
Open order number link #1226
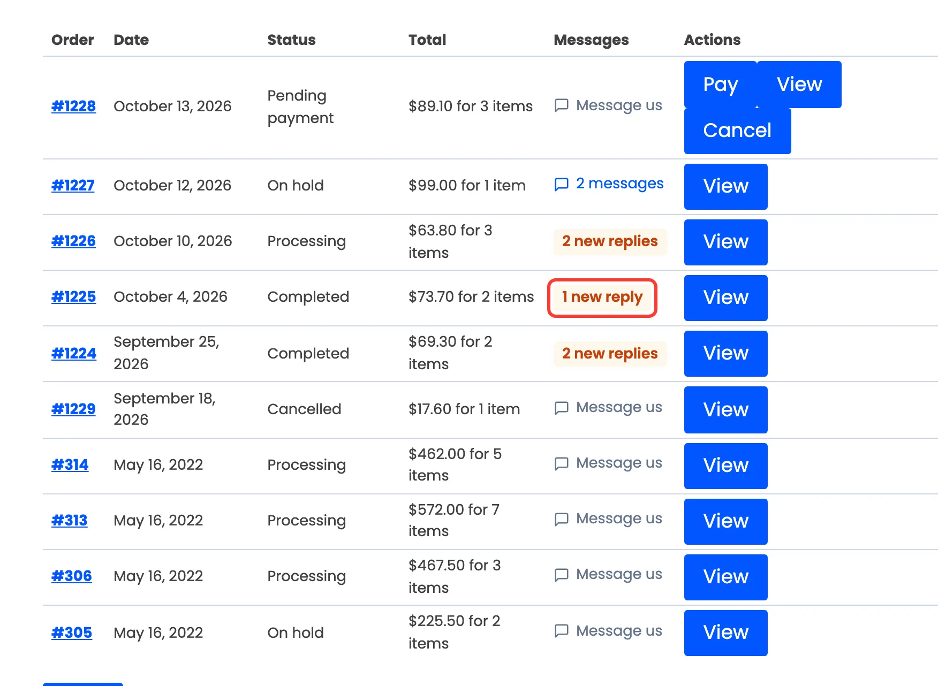(x=73, y=241)
